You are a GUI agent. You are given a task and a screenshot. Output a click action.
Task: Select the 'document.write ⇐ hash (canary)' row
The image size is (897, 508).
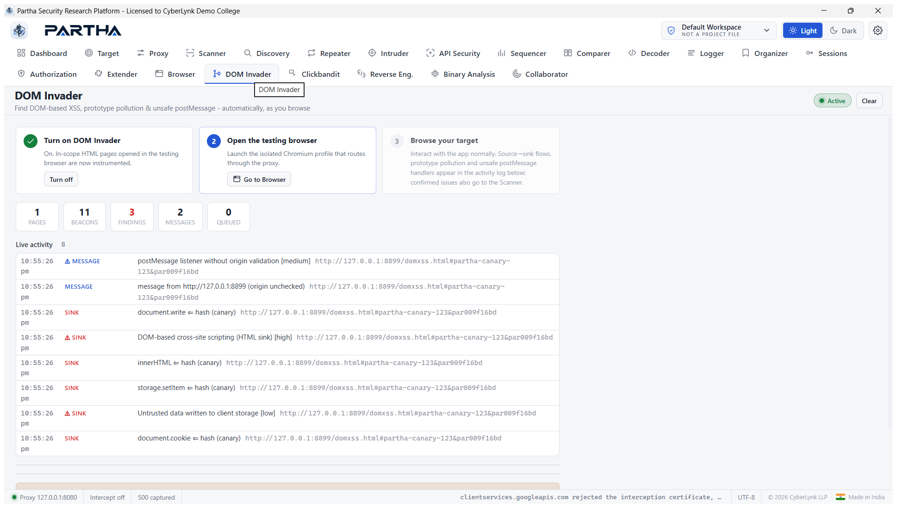(287, 317)
